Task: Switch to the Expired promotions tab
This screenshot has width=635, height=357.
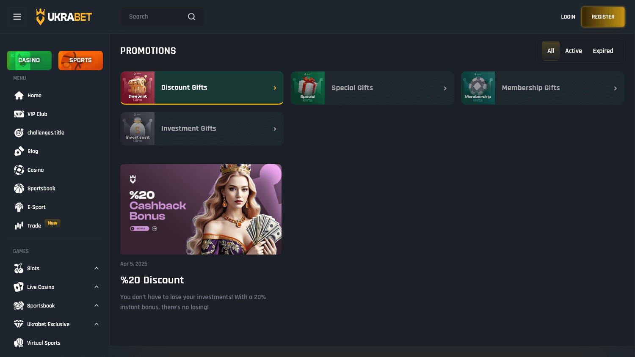Action: pyautogui.click(x=603, y=50)
